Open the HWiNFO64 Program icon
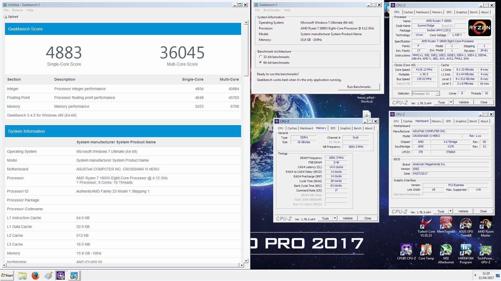 click(466, 254)
